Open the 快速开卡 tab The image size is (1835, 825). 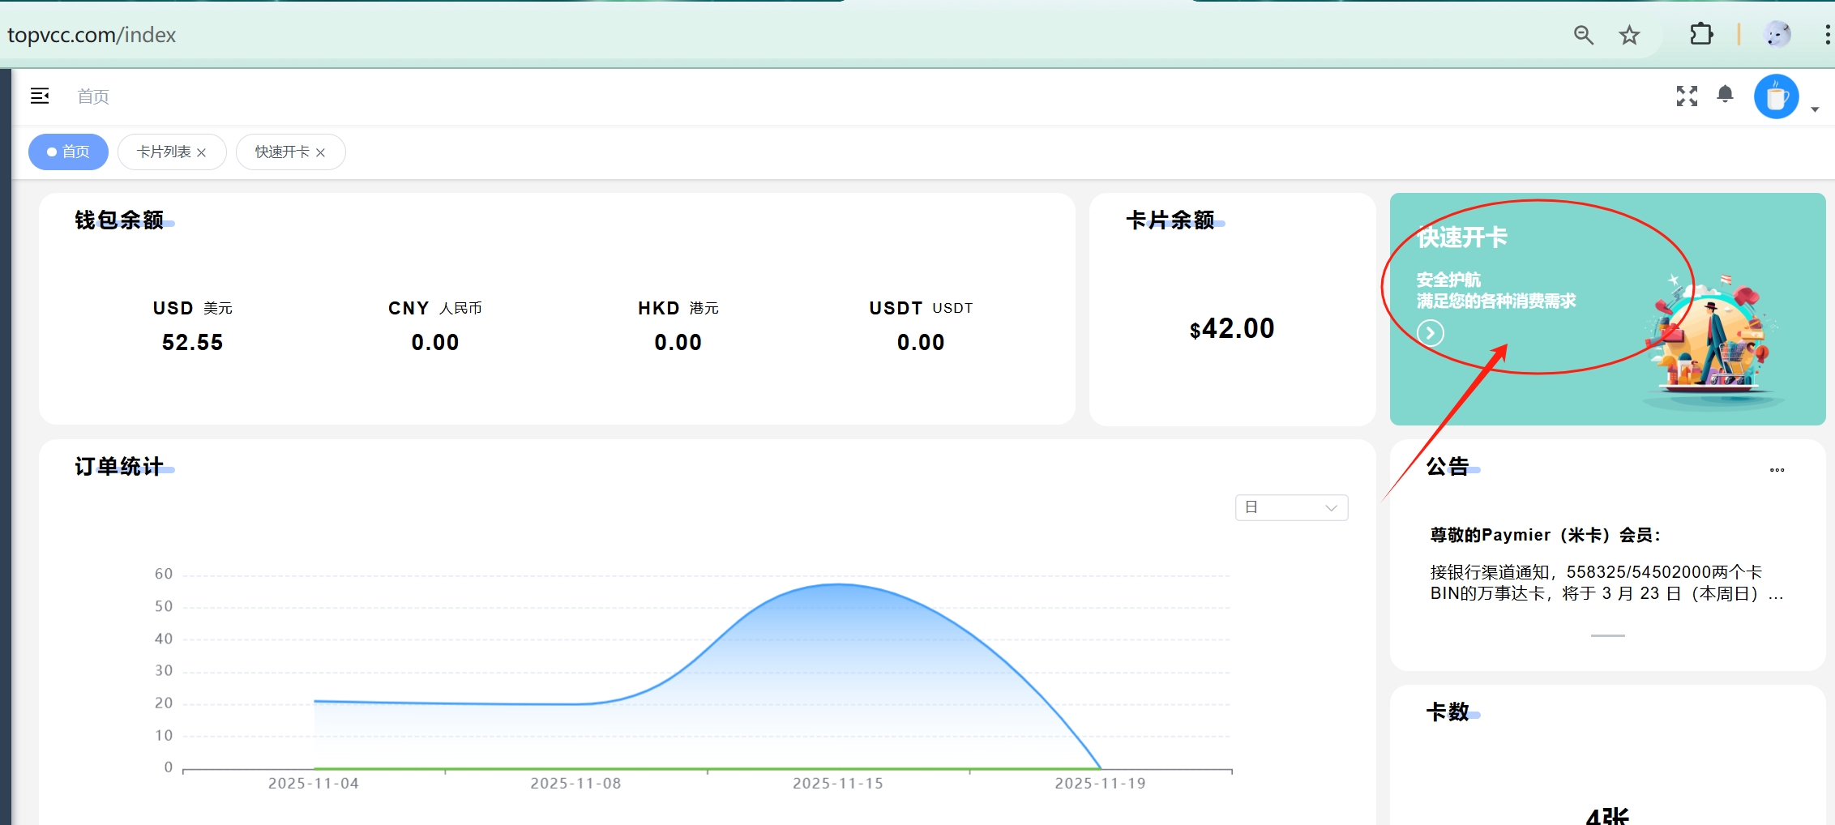coord(282,152)
